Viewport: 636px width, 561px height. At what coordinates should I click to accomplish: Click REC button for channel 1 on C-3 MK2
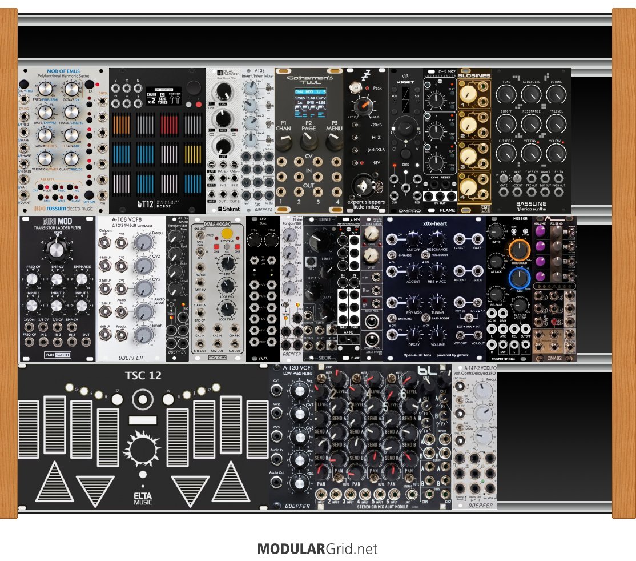[x=426, y=85]
